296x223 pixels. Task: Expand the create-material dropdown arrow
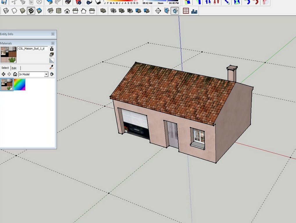(x=52, y=48)
